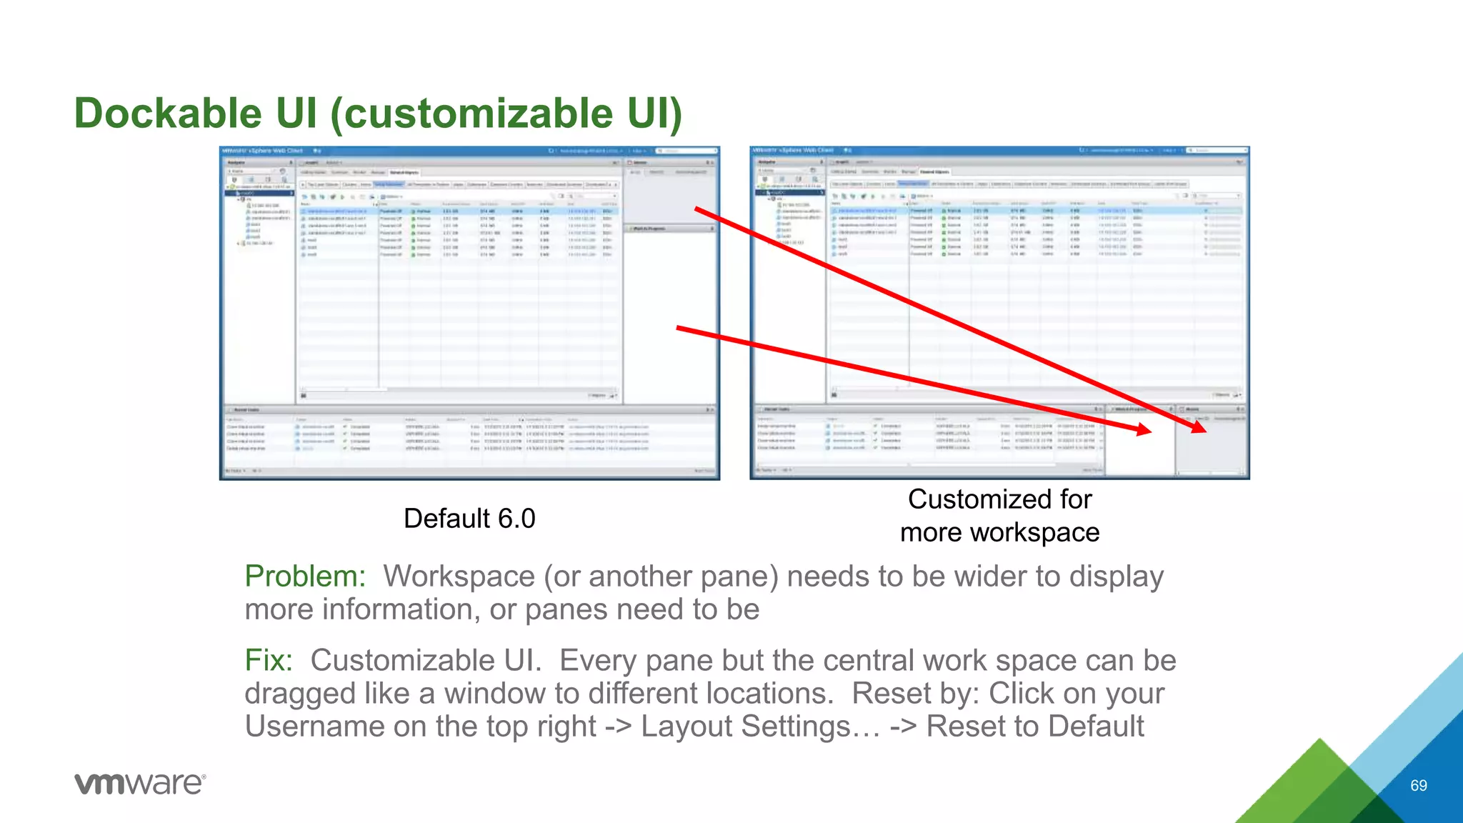Click Hosts sub-tab in Default 6.0 screenshot
The image size is (1463, 823).
(x=366, y=184)
